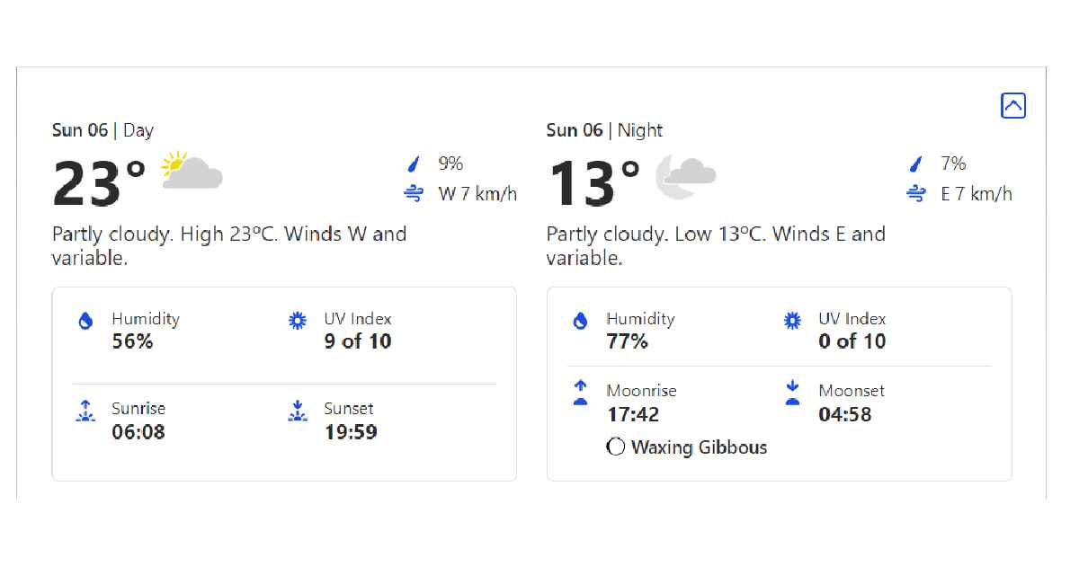1079x566 pixels.
Task: Click the Sunrise icon
Action: (x=85, y=411)
